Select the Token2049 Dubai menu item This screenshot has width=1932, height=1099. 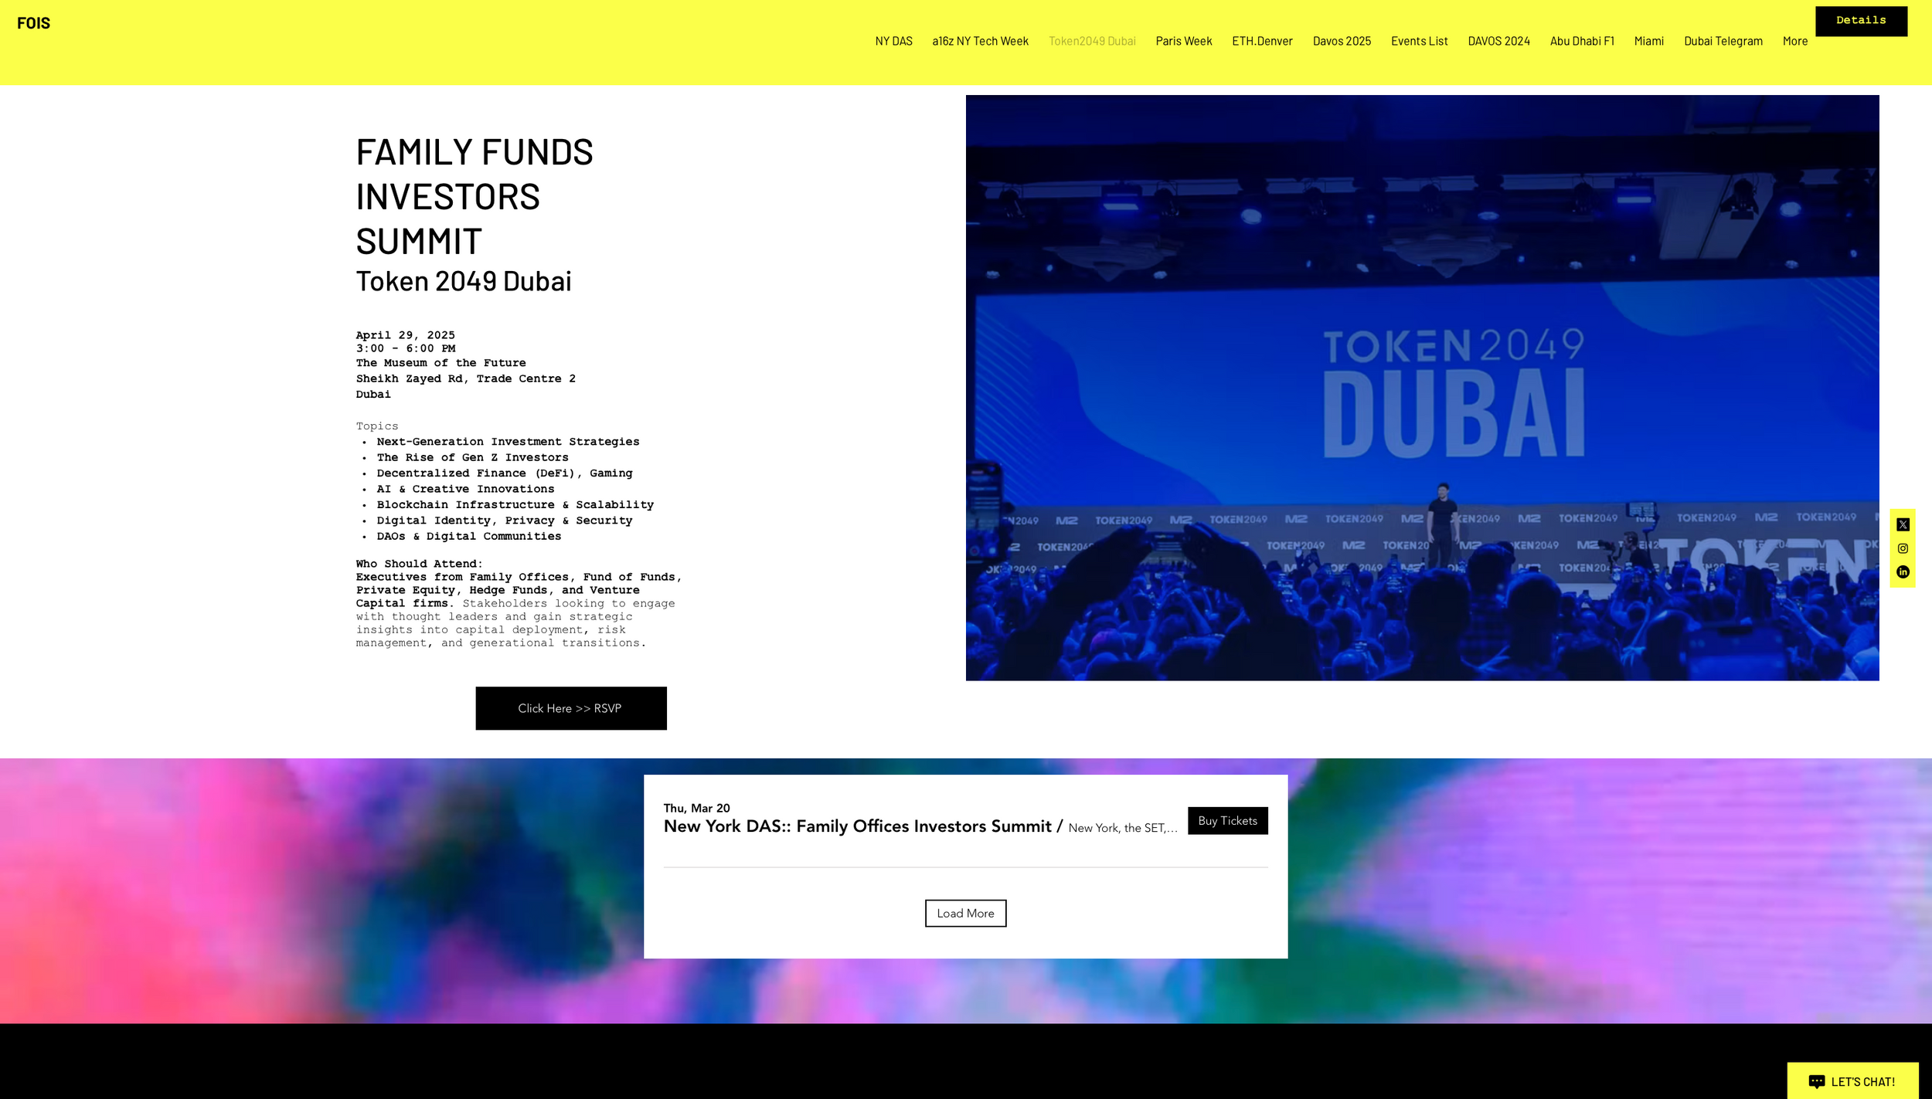tap(1092, 40)
